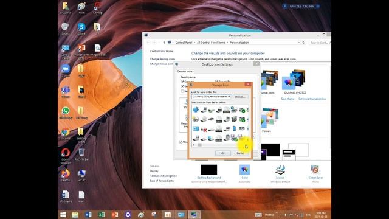The height and width of the screenshot is (219, 389).
Task: Select the Desktop Icons tab
Action: point(185,72)
